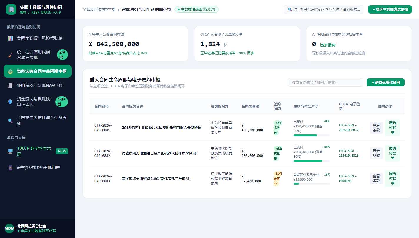Open the scroll icon for 业财税双向对账核销中心
The width and height of the screenshot is (419, 238).
tap(10, 85)
